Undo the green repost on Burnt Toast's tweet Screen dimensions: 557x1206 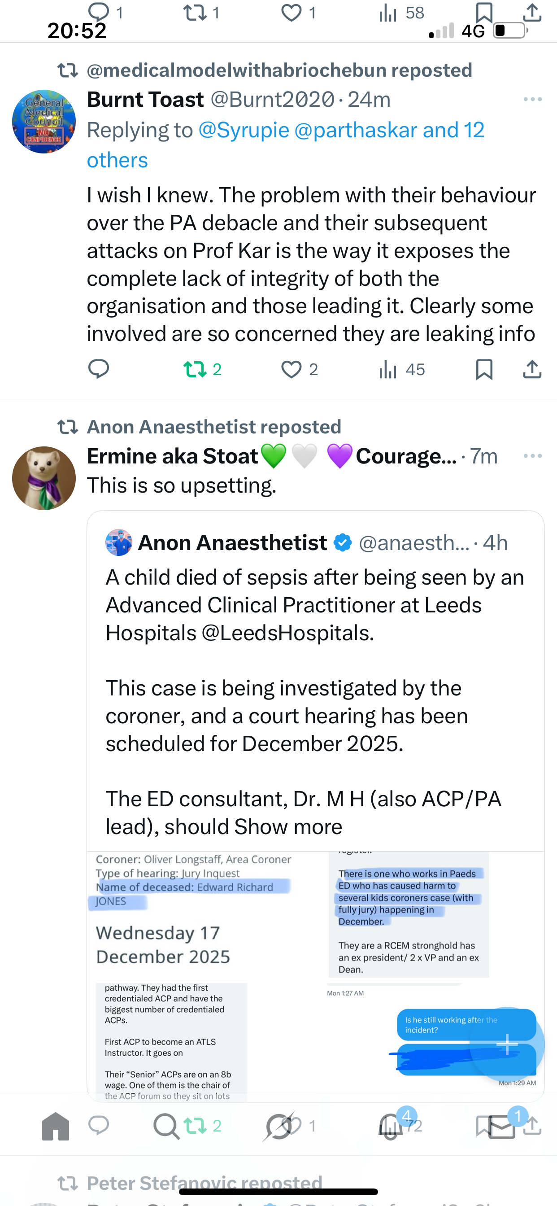point(195,369)
